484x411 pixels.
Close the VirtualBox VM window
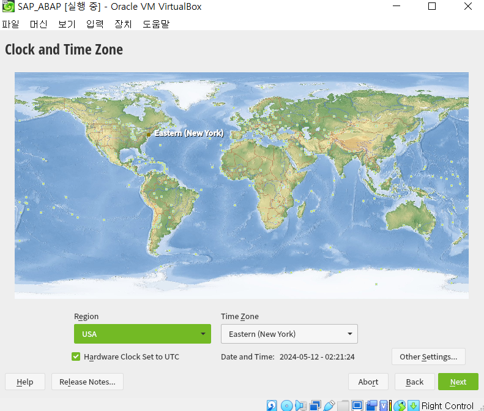click(x=468, y=6)
